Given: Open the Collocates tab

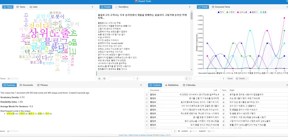Looking at the screenshot, I should point(189,85).
